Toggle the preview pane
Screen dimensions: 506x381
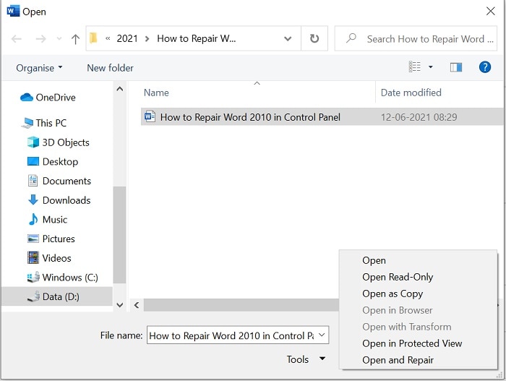click(456, 67)
